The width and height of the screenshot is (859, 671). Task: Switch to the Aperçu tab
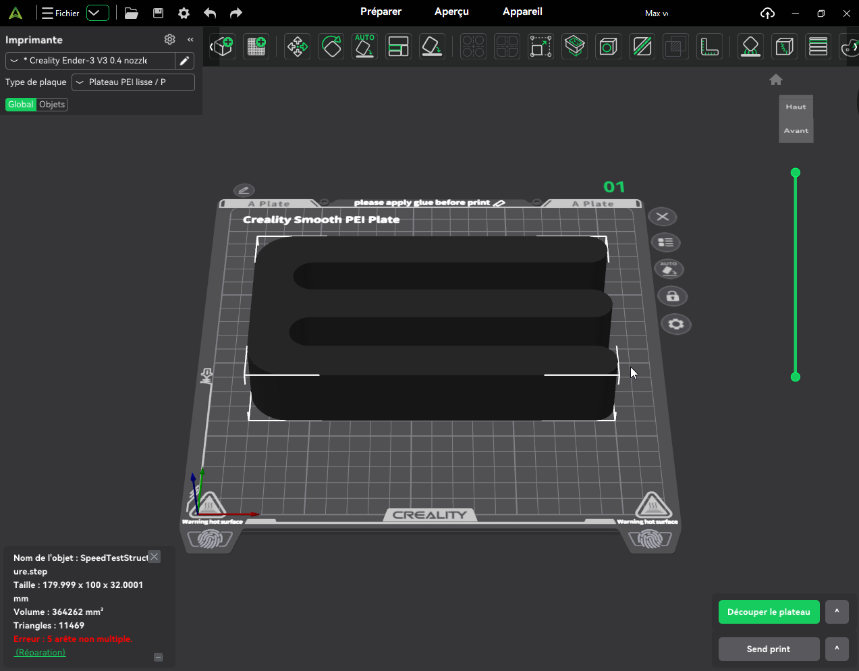[x=451, y=11]
